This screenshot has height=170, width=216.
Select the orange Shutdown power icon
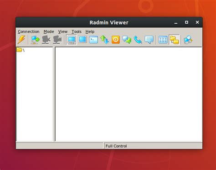pos(116,40)
